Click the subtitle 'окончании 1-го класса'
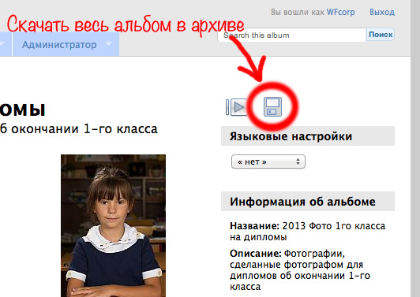The width and height of the screenshot is (420, 297). pos(84,129)
